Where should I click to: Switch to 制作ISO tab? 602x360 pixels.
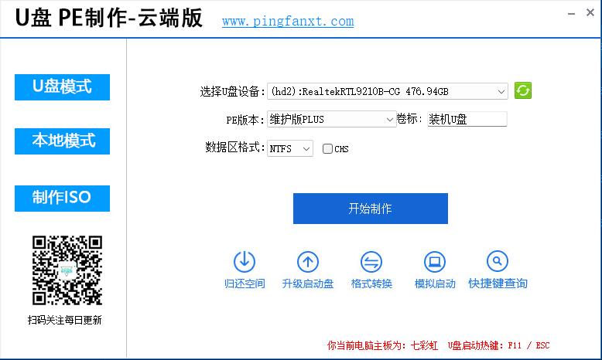(x=62, y=199)
